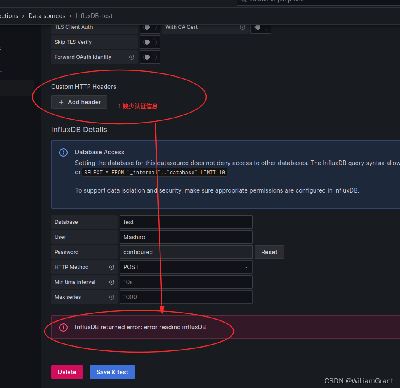Viewport: 400px width, 388px height.
Task: Click the search magnifier in the top bar
Action: click(244, 1)
